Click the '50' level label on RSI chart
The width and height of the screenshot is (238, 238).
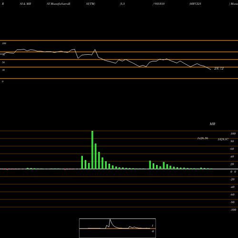click(x=3, y=62)
